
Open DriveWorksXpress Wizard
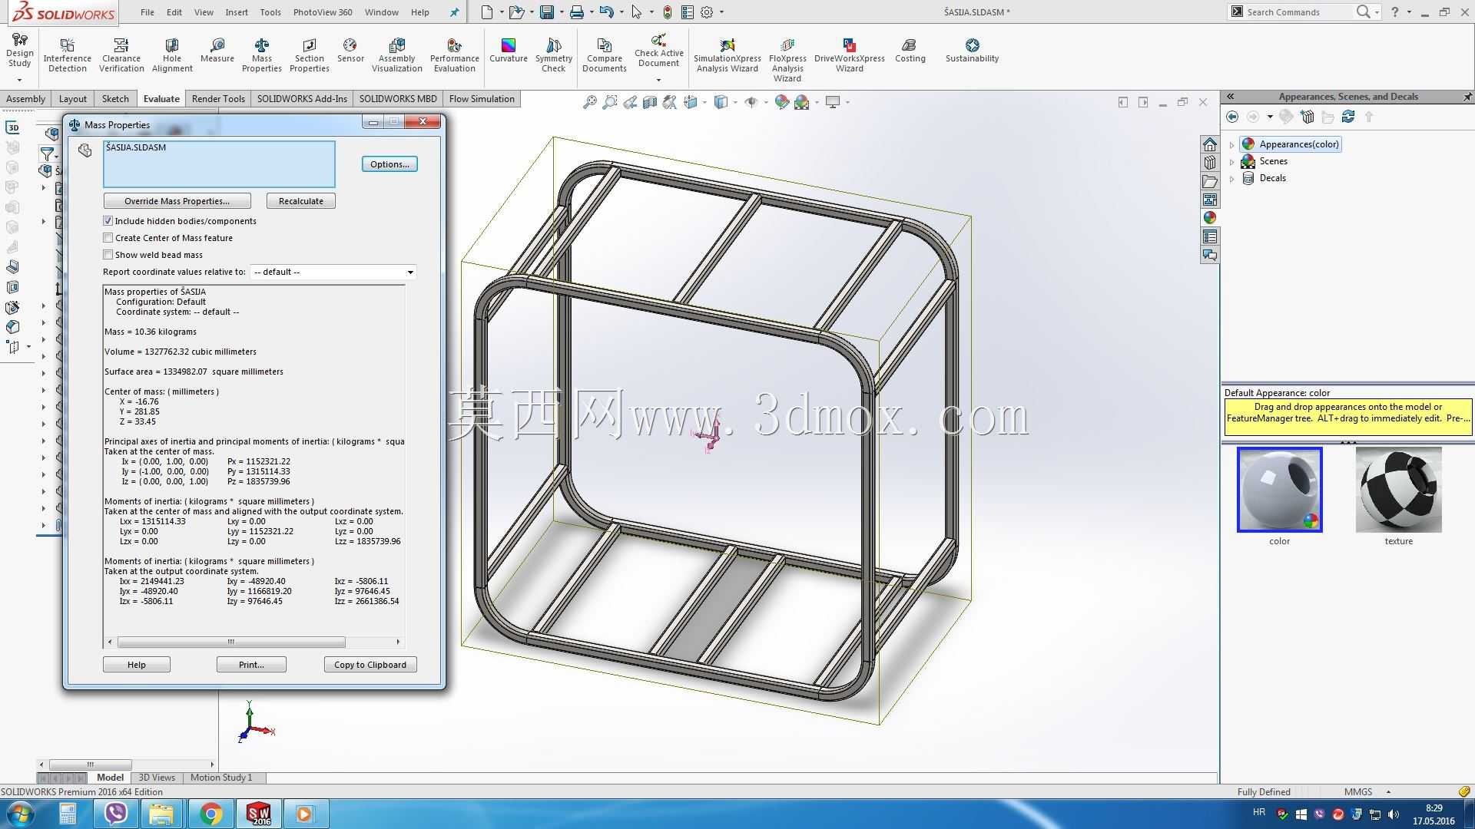[850, 54]
